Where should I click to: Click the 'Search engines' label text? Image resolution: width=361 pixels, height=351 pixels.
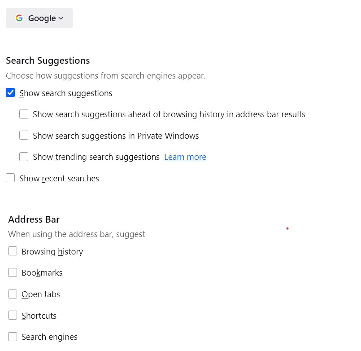point(49,337)
